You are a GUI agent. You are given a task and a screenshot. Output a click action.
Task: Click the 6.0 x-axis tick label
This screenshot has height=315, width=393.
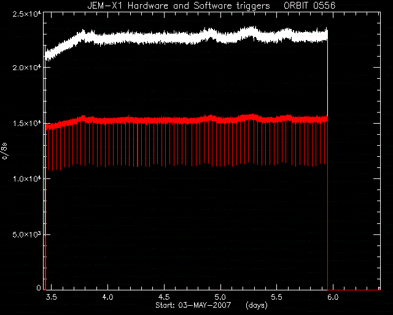tap(333, 297)
